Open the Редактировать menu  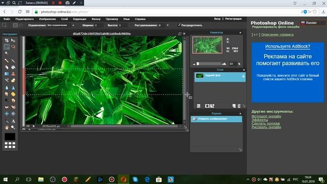(25, 19)
